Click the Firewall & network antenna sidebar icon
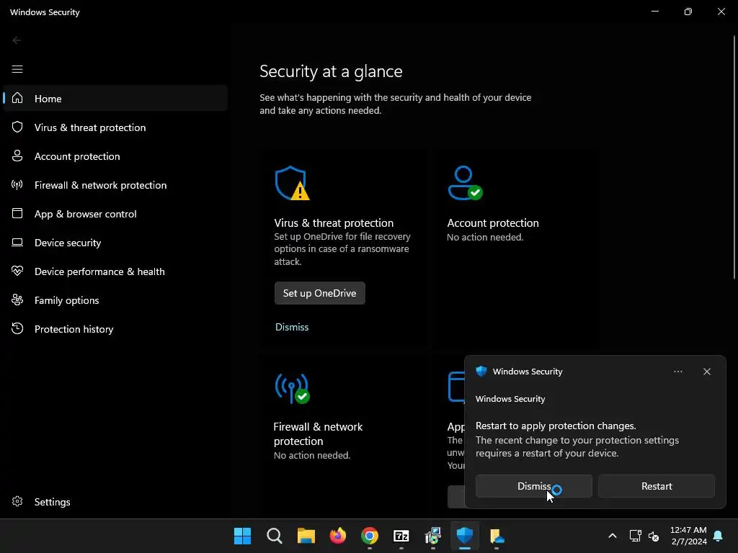 pyautogui.click(x=17, y=185)
